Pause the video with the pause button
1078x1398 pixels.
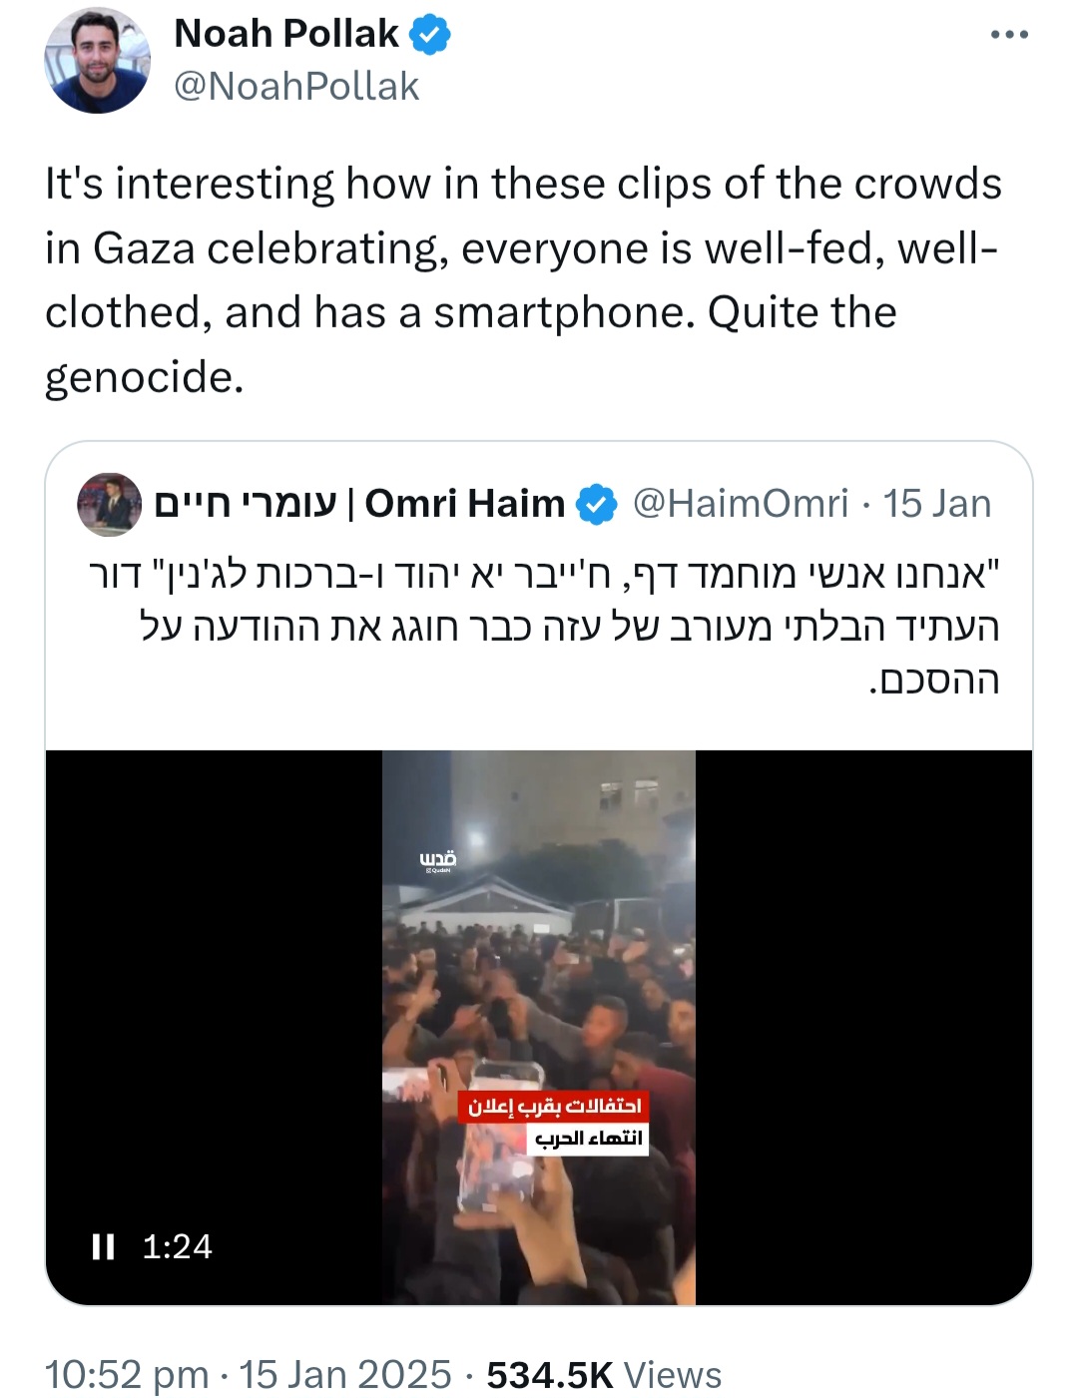click(x=103, y=1246)
